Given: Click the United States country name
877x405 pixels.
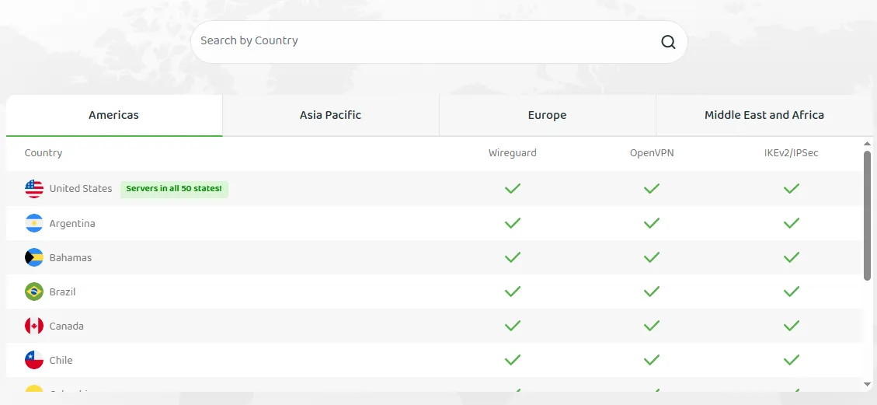Looking at the screenshot, I should click(81, 189).
